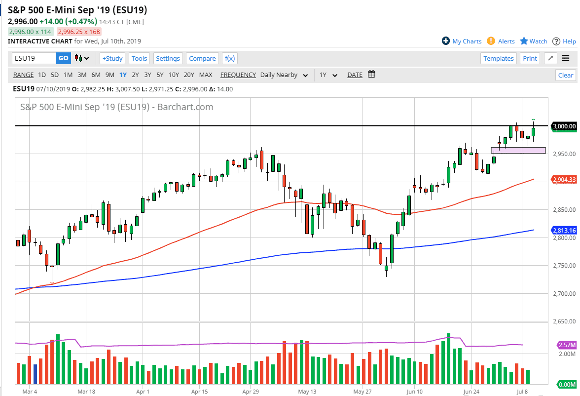Click the My Charts plus icon
The width and height of the screenshot is (580, 396).
(x=446, y=41)
